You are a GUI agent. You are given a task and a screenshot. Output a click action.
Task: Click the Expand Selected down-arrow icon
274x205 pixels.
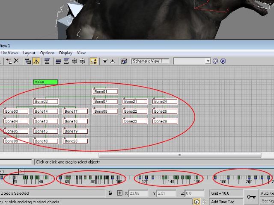click(105, 61)
